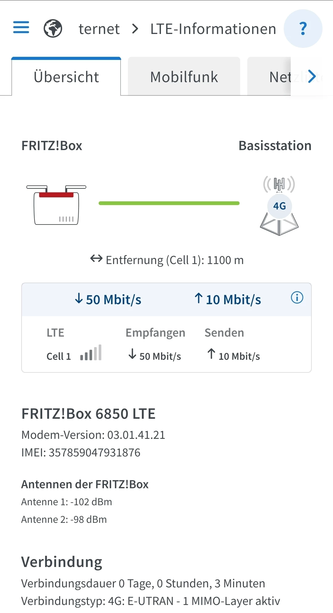Image resolution: width=333 pixels, height=613 pixels.
Task: Click the 4G base station tower icon
Action: tap(279, 206)
